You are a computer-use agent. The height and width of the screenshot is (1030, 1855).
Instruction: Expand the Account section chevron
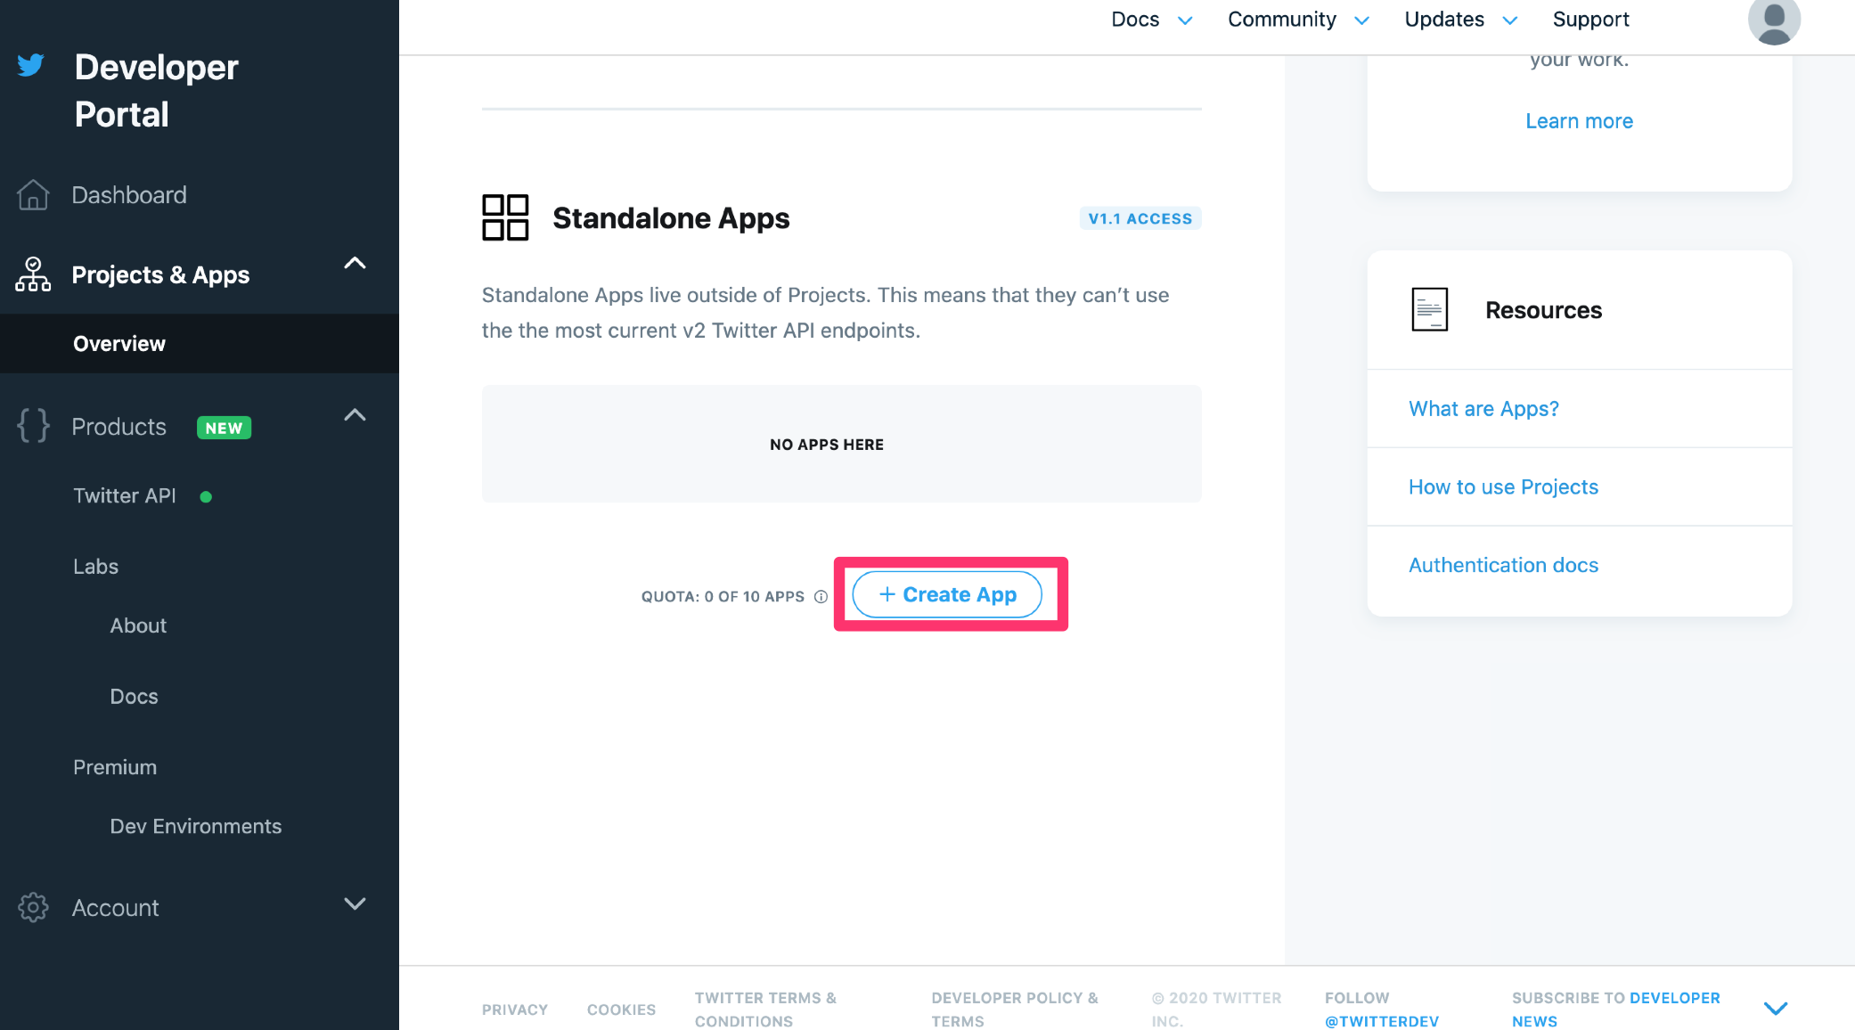(355, 903)
